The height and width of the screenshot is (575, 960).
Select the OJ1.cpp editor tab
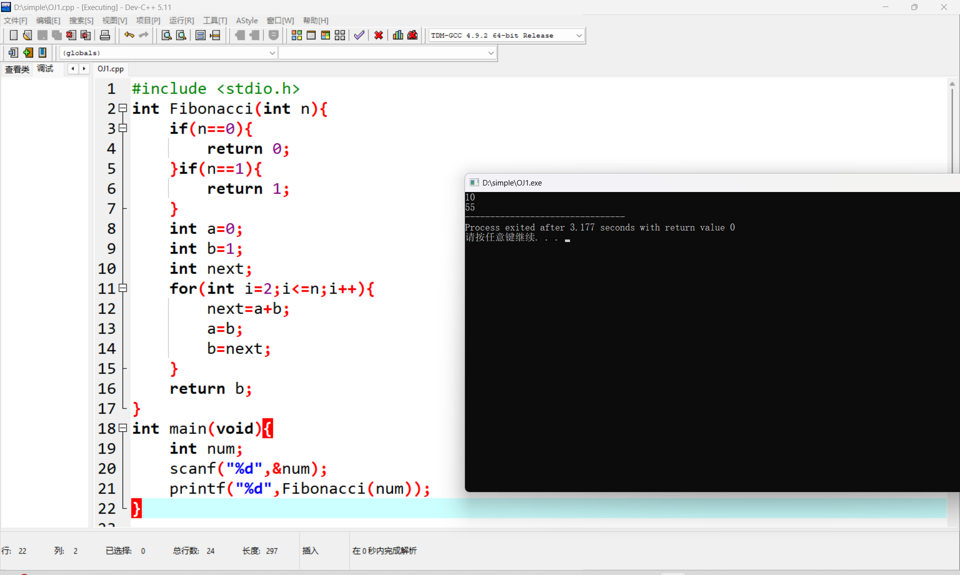(x=110, y=68)
